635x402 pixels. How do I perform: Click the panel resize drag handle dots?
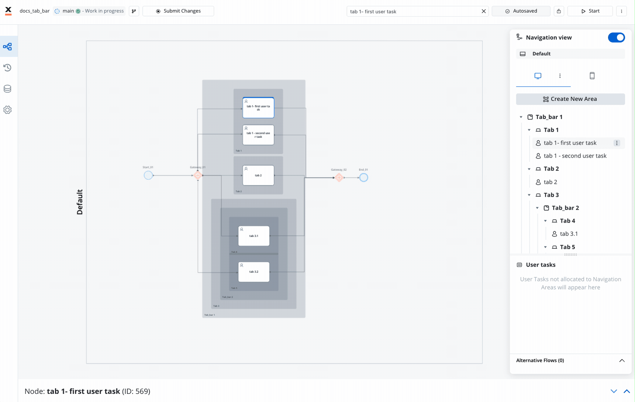[570, 255]
